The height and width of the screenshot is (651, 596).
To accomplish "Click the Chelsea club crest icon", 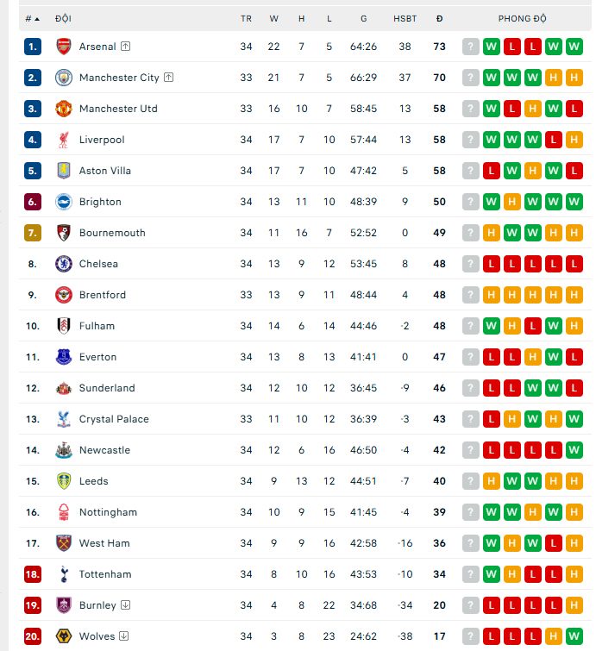I will [64, 264].
